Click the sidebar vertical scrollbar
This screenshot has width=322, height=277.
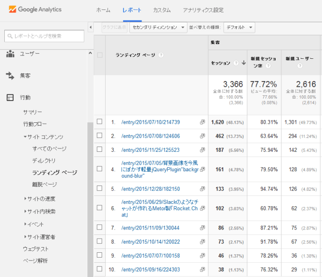click(x=89, y=190)
